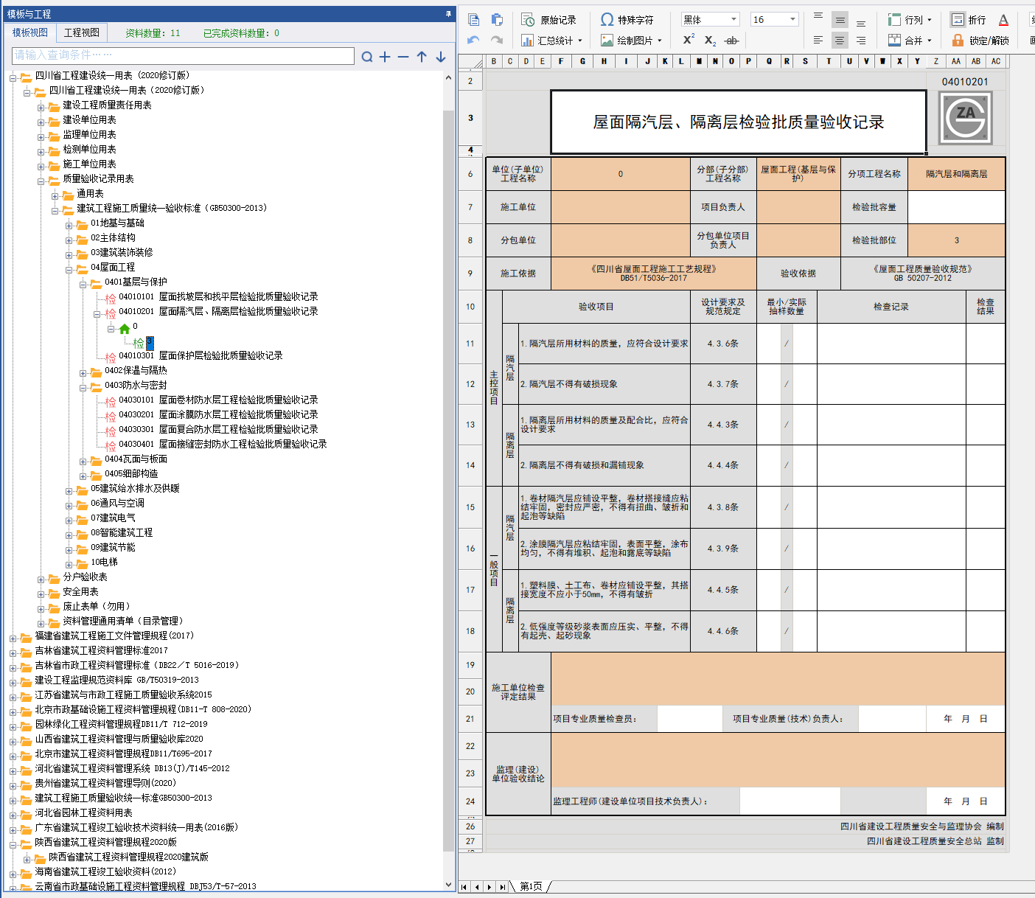Click the minus collapse-all icon
Viewport: 1035px width, 898px height.
(403, 57)
